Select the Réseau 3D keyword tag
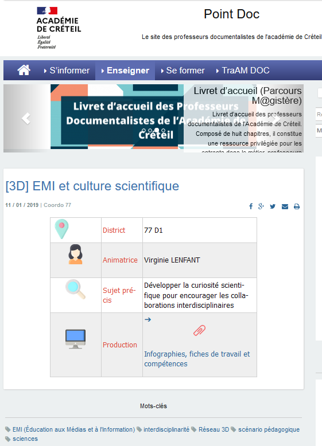 click(214, 429)
